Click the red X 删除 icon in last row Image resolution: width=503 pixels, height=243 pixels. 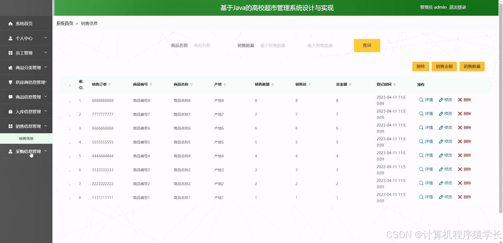click(x=460, y=197)
